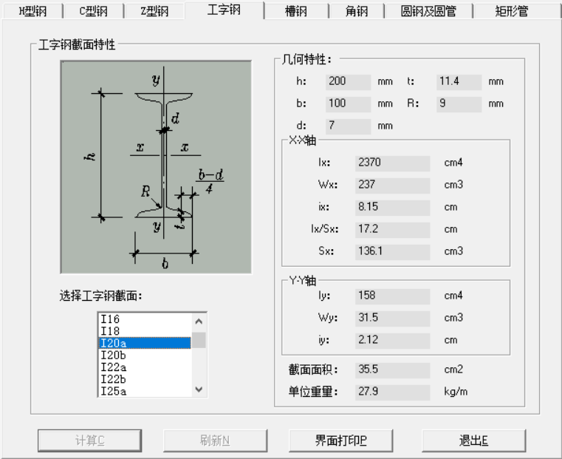This screenshot has width=562, height=459.
Task: Click the section list scrollbar thumb
Action: [x=199, y=340]
